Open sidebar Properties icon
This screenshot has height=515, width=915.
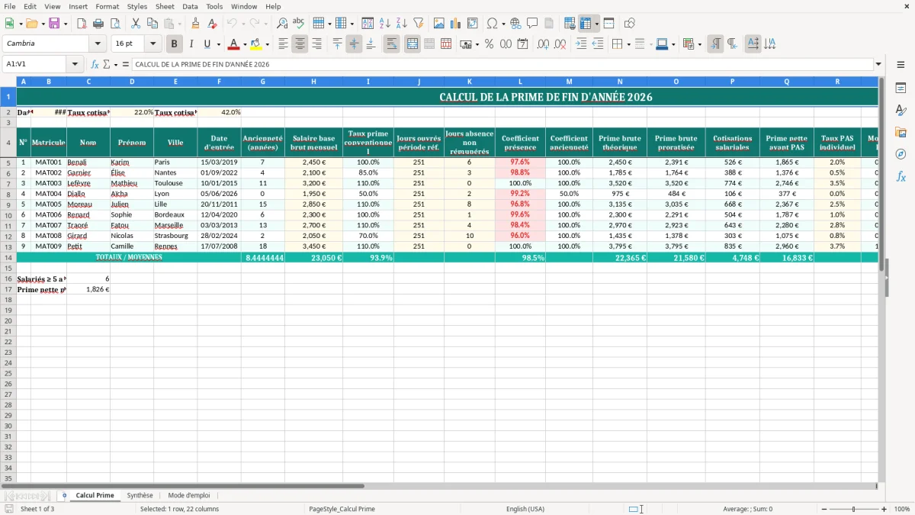tap(901, 89)
